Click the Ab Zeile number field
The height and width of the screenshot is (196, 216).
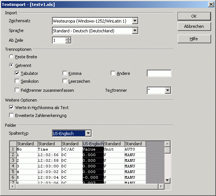pos(59,40)
